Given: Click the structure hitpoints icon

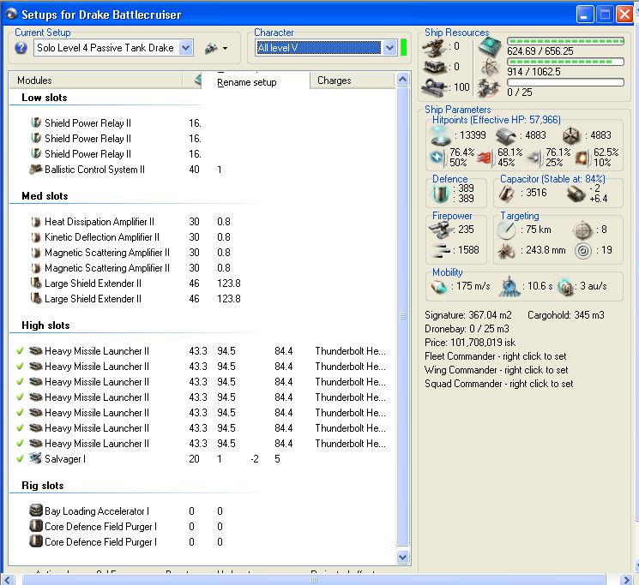Looking at the screenshot, I should 570,136.
